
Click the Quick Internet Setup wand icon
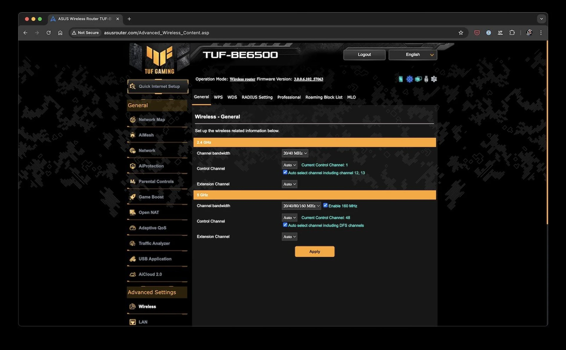tap(133, 86)
